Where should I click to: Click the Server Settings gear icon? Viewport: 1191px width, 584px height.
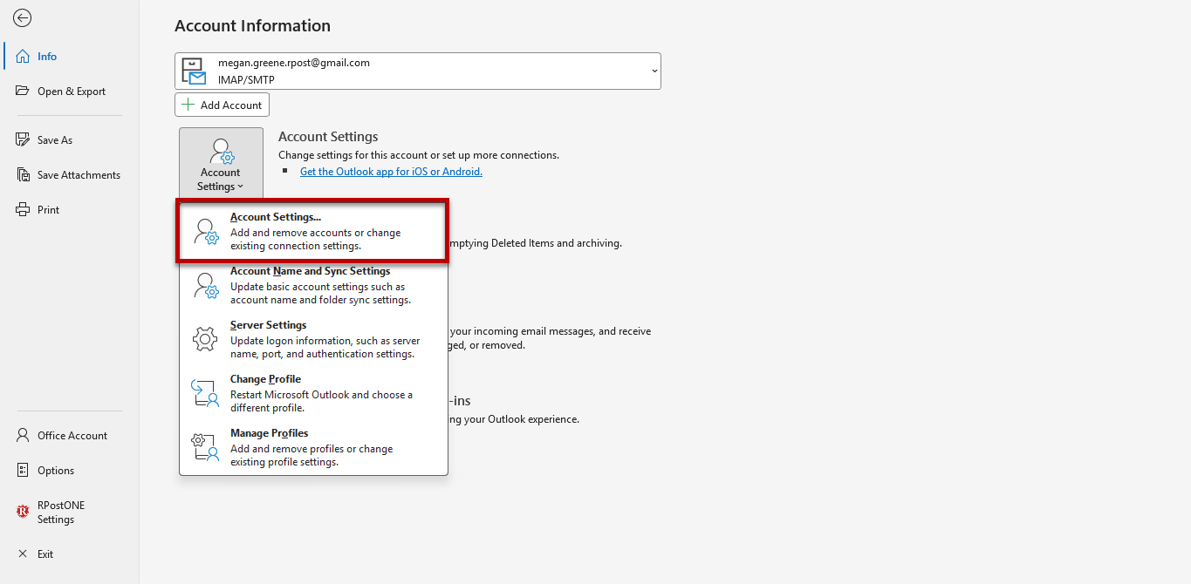click(205, 339)
